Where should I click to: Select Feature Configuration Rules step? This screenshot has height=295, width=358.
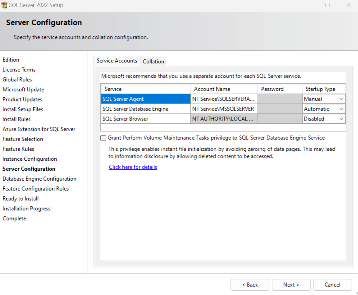(x=36, y=189)
